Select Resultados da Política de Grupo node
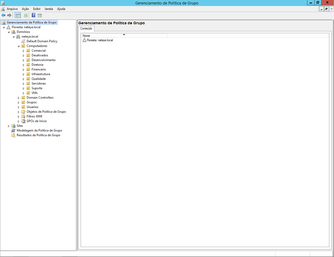The height and width of the screenshot is (257, 334). click(x=38, y=135)
